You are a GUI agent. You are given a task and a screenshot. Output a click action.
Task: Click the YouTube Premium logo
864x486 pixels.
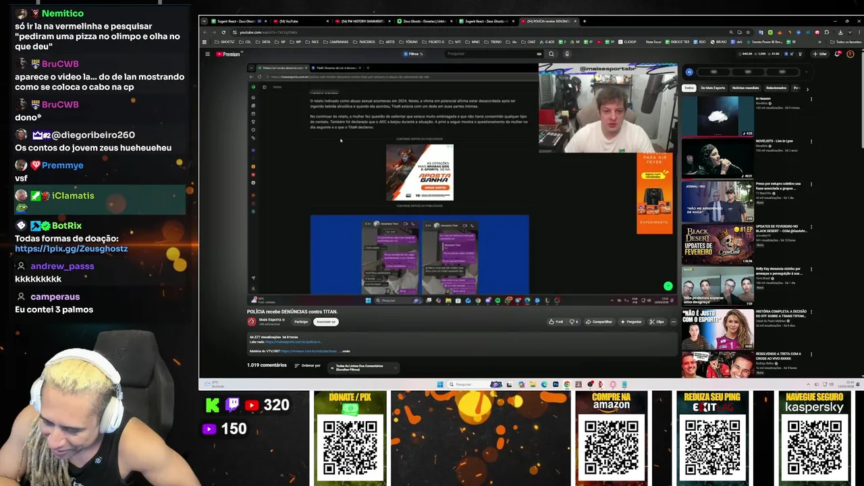pyautogui.click(x=229, y=54)
